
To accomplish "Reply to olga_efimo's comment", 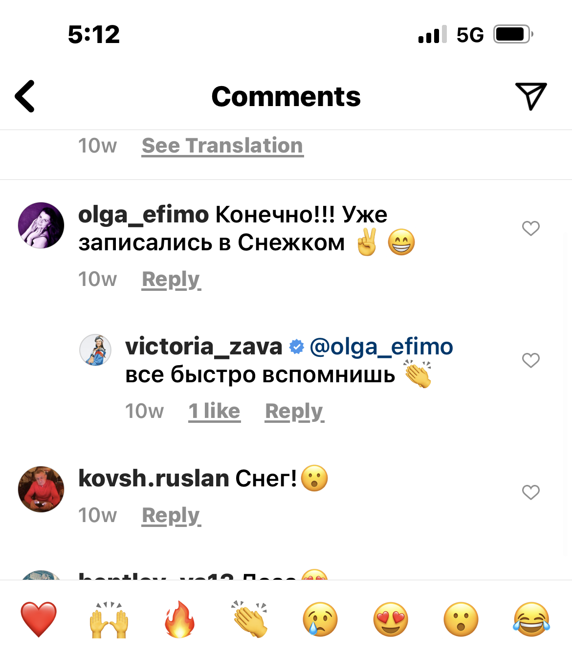I will (x=171, y=279).
